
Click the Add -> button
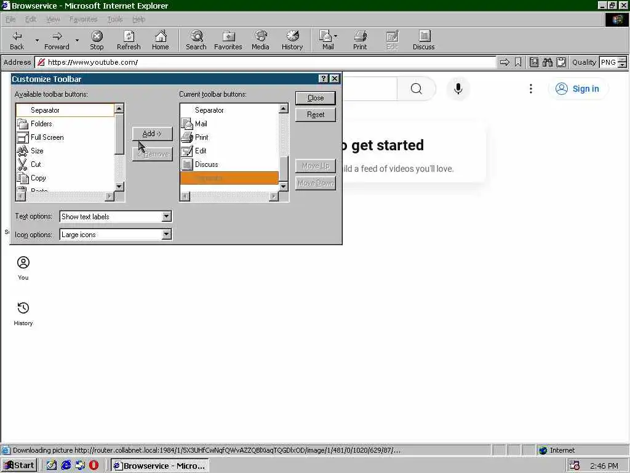click(x=152, y=134)
